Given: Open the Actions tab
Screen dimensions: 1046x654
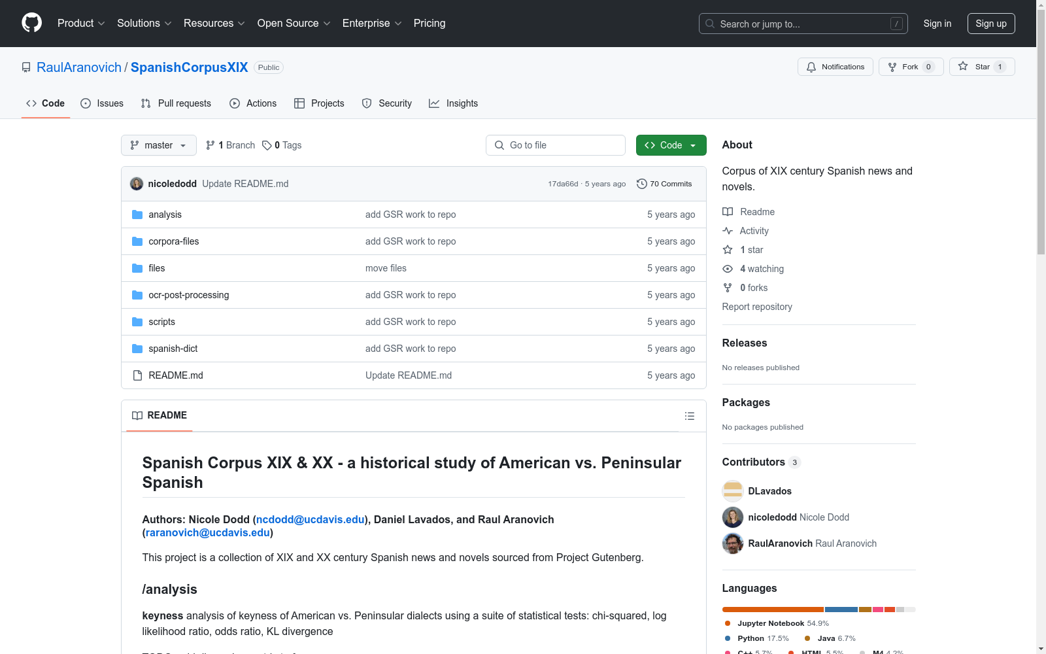Looking at the screenshot, I should click(253, 103).
